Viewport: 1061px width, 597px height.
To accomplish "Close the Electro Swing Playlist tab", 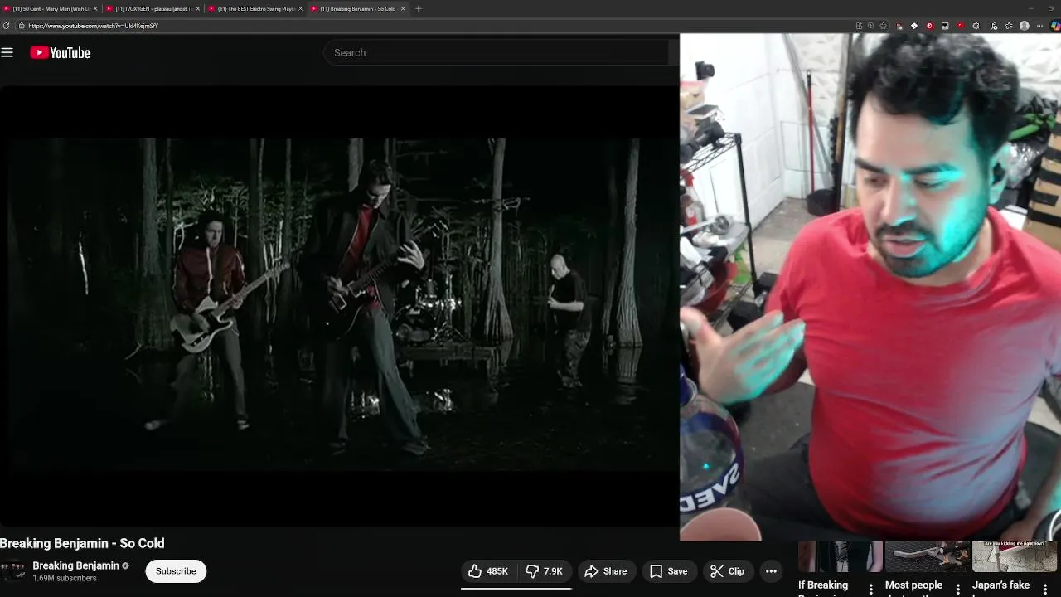I will coord(301,8).
